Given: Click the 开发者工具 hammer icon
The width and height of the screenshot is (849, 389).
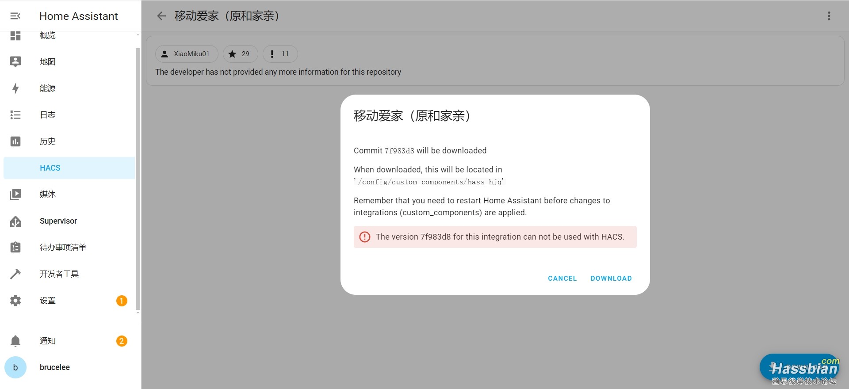Looking at the screenshot, I should pos(15,274).
